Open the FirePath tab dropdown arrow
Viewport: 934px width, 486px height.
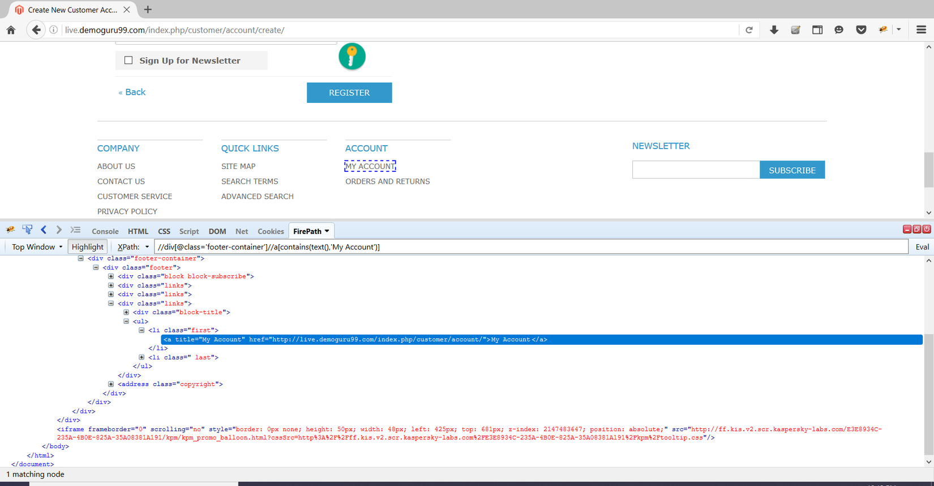coord(327,231)
